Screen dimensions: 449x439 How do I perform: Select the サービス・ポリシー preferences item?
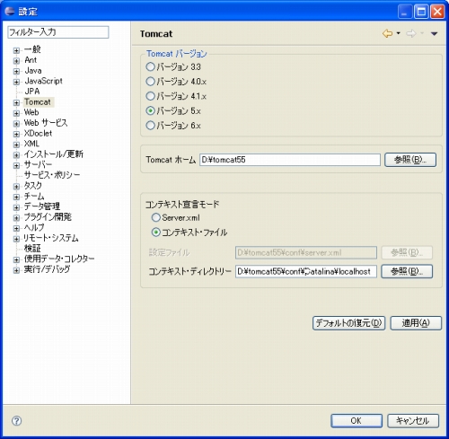pos(52,175)
